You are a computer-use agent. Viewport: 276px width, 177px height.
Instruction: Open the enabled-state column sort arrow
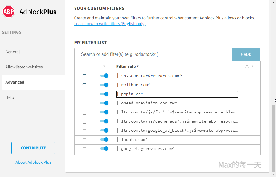pos(104,67)
